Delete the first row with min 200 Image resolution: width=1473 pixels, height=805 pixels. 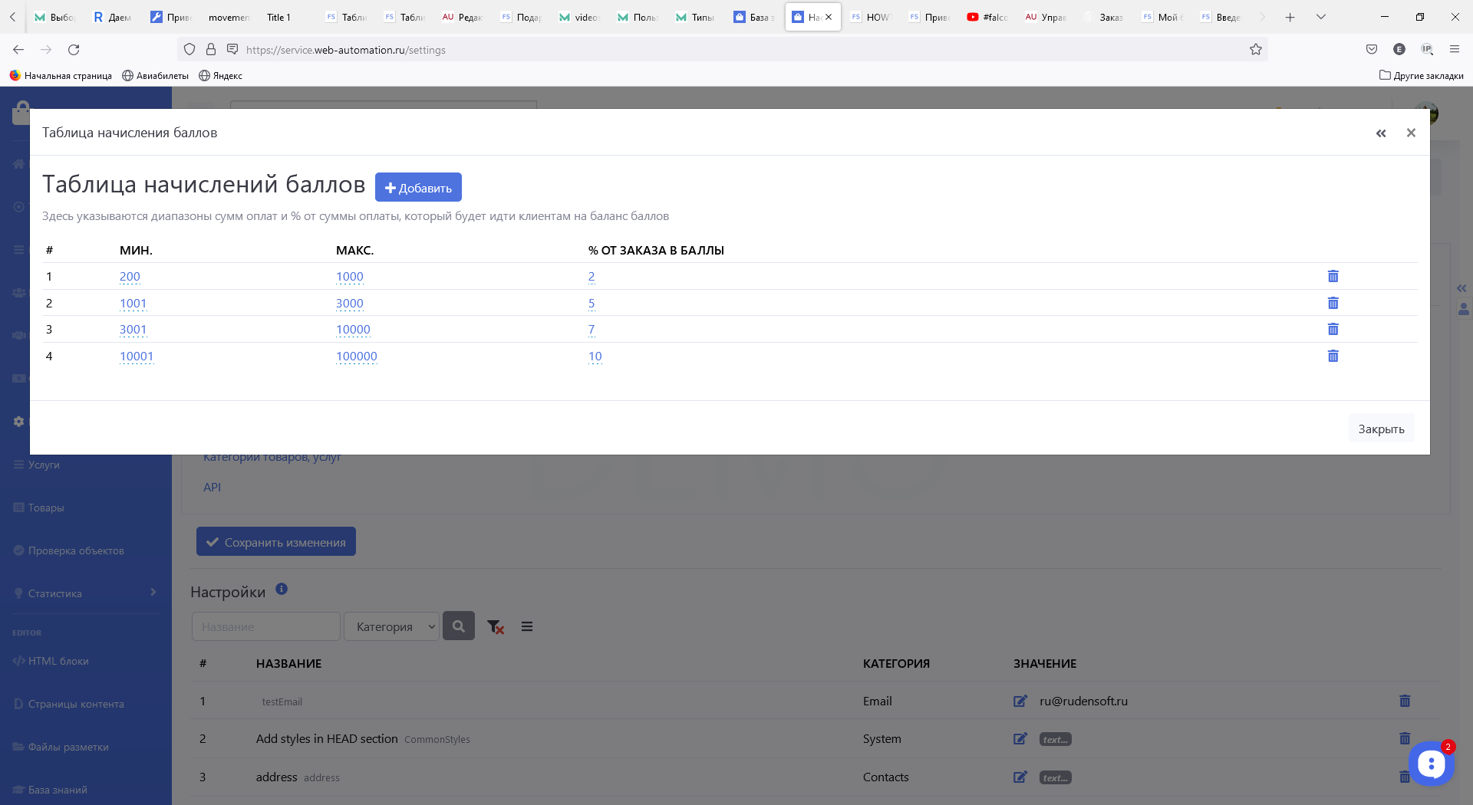1333,276
